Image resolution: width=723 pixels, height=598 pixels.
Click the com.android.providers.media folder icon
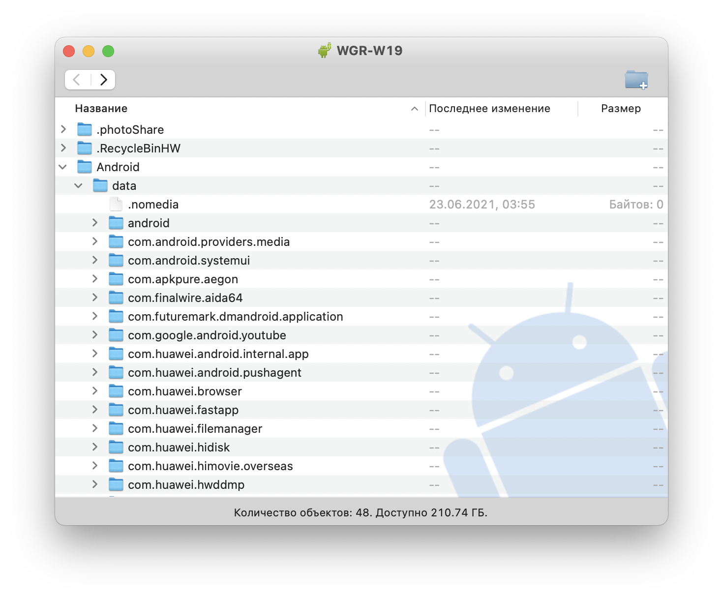(x=116, y=242)
